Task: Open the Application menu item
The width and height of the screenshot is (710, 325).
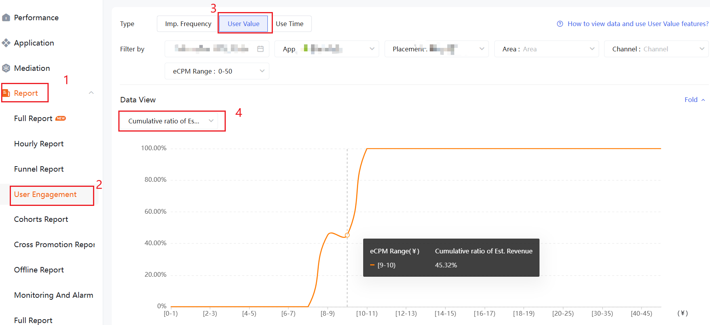Action: pos(34,43)
